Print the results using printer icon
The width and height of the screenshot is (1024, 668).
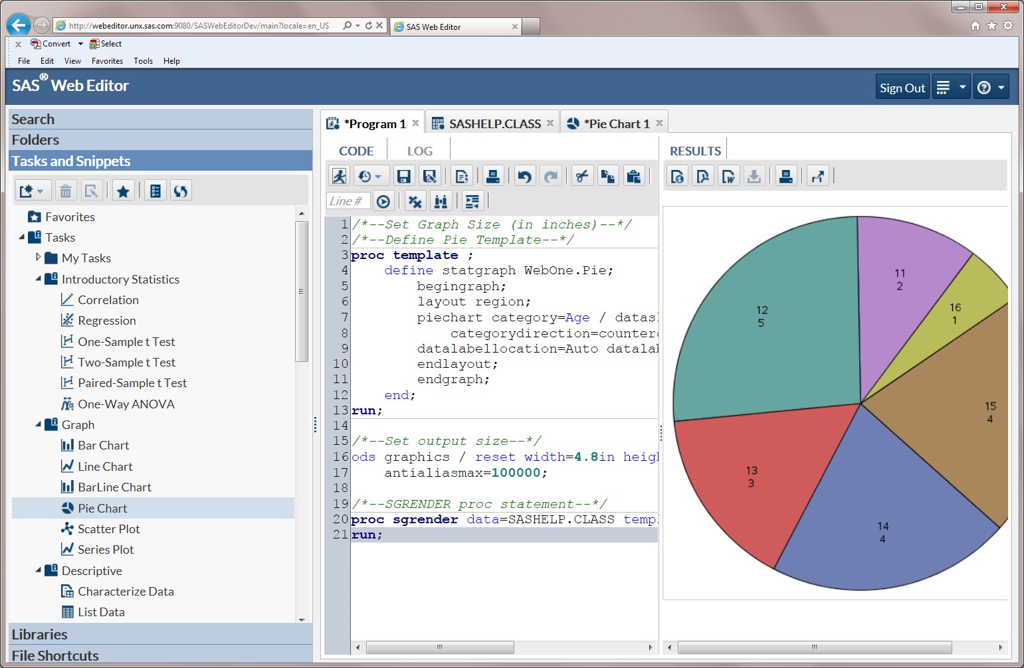click(785, 175)
